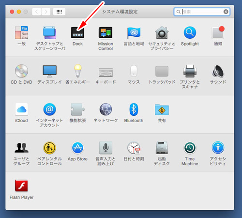The height and width of the screenshot is (218, 242).
Task: Go back with the left chevron button
Action: 37,12
